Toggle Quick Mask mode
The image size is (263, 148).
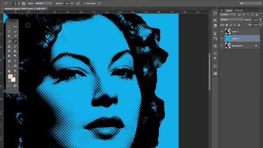coord(9,86)
